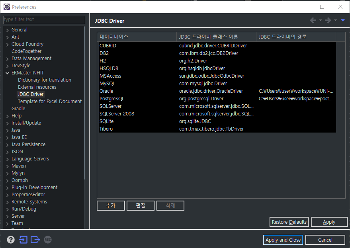This screenshot has width=350, height=248.
Task: Expand the Run/Debug tree node
Action: point(7,209)
